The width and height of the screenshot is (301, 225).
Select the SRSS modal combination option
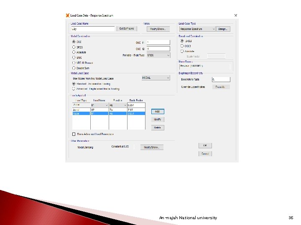[74, 47]
